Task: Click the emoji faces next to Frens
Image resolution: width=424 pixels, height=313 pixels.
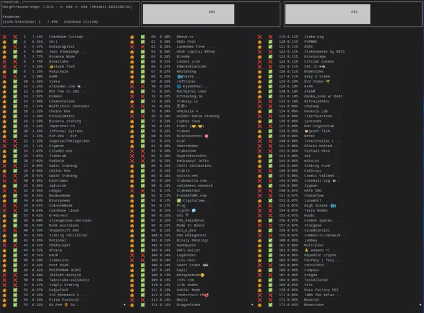Action: coord(197,126)
